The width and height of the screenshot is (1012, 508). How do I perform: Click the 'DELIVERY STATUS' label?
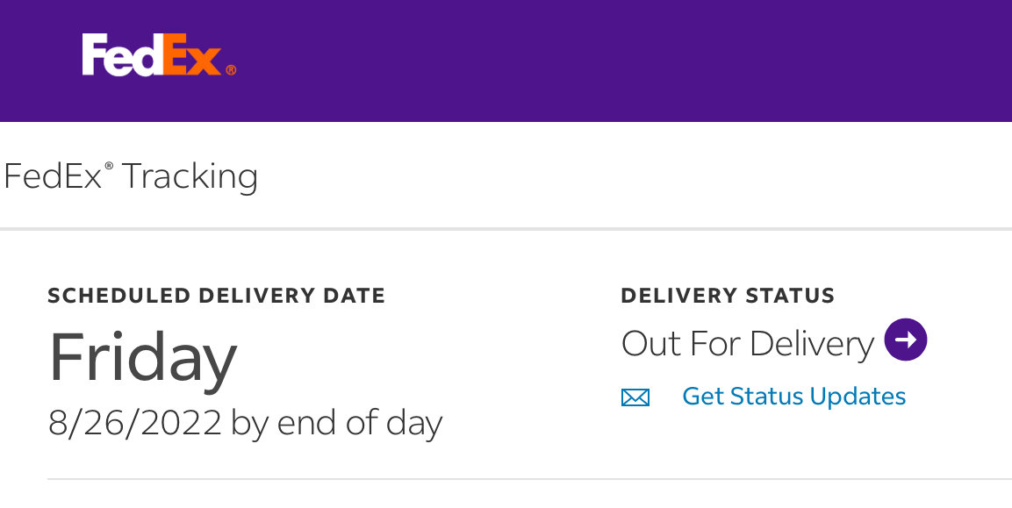pos(728,296)
